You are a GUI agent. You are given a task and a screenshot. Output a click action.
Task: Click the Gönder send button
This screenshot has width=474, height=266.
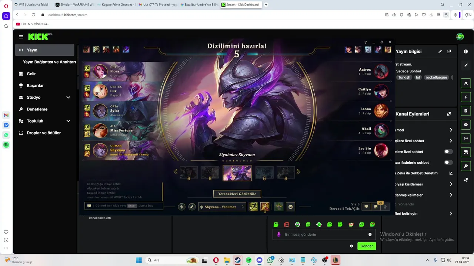367,246
